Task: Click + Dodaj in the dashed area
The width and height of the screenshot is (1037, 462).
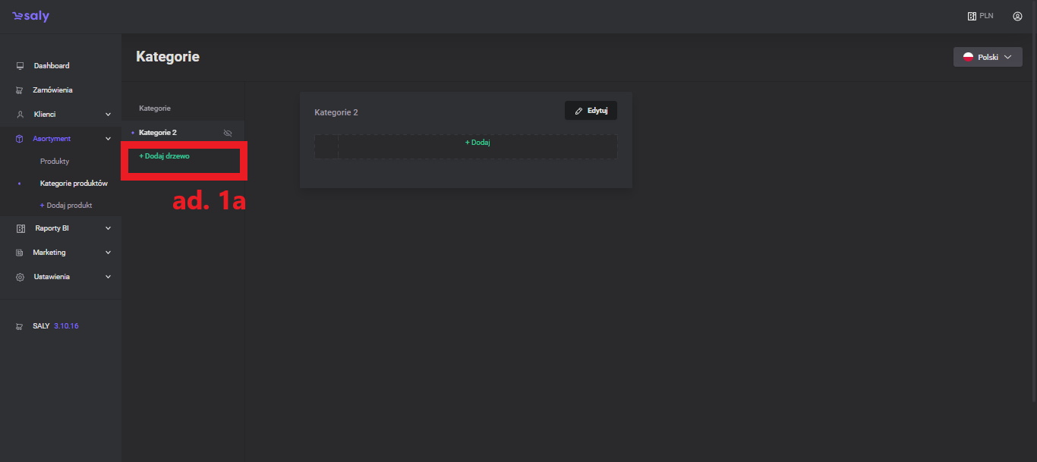Action: point(478,143)
